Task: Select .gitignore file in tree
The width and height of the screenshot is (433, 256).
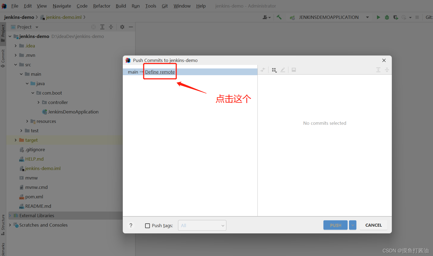Action: click(x=35, y=150)
